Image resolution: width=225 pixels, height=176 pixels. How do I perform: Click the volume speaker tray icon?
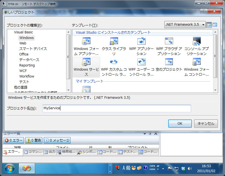click(189, 169)
